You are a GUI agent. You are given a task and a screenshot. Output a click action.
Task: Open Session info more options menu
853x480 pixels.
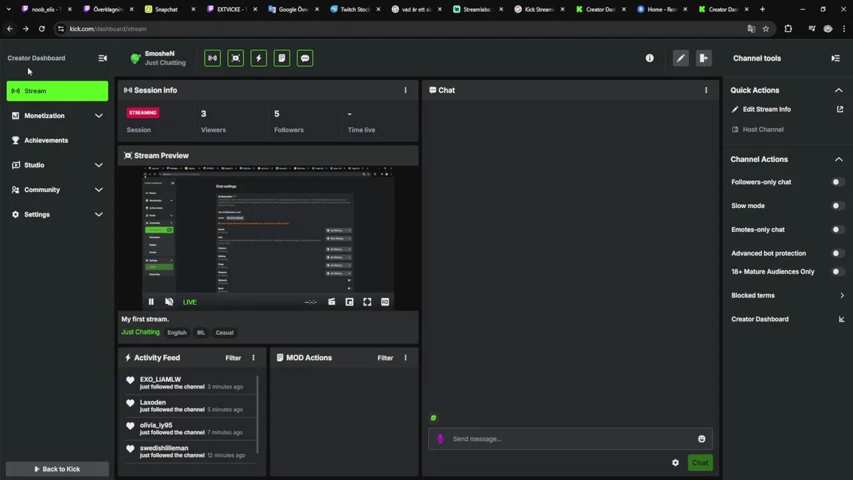click(405, 90)
